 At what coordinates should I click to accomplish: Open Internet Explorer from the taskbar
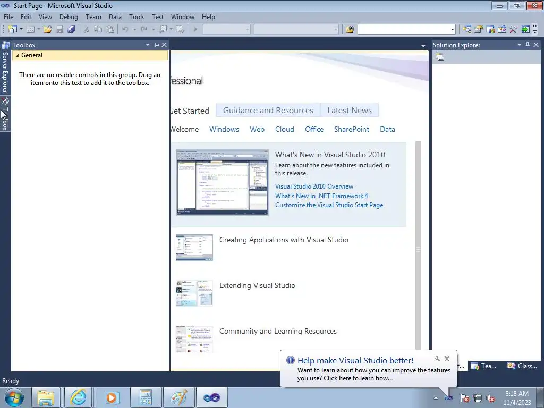[x=78, y=397]
